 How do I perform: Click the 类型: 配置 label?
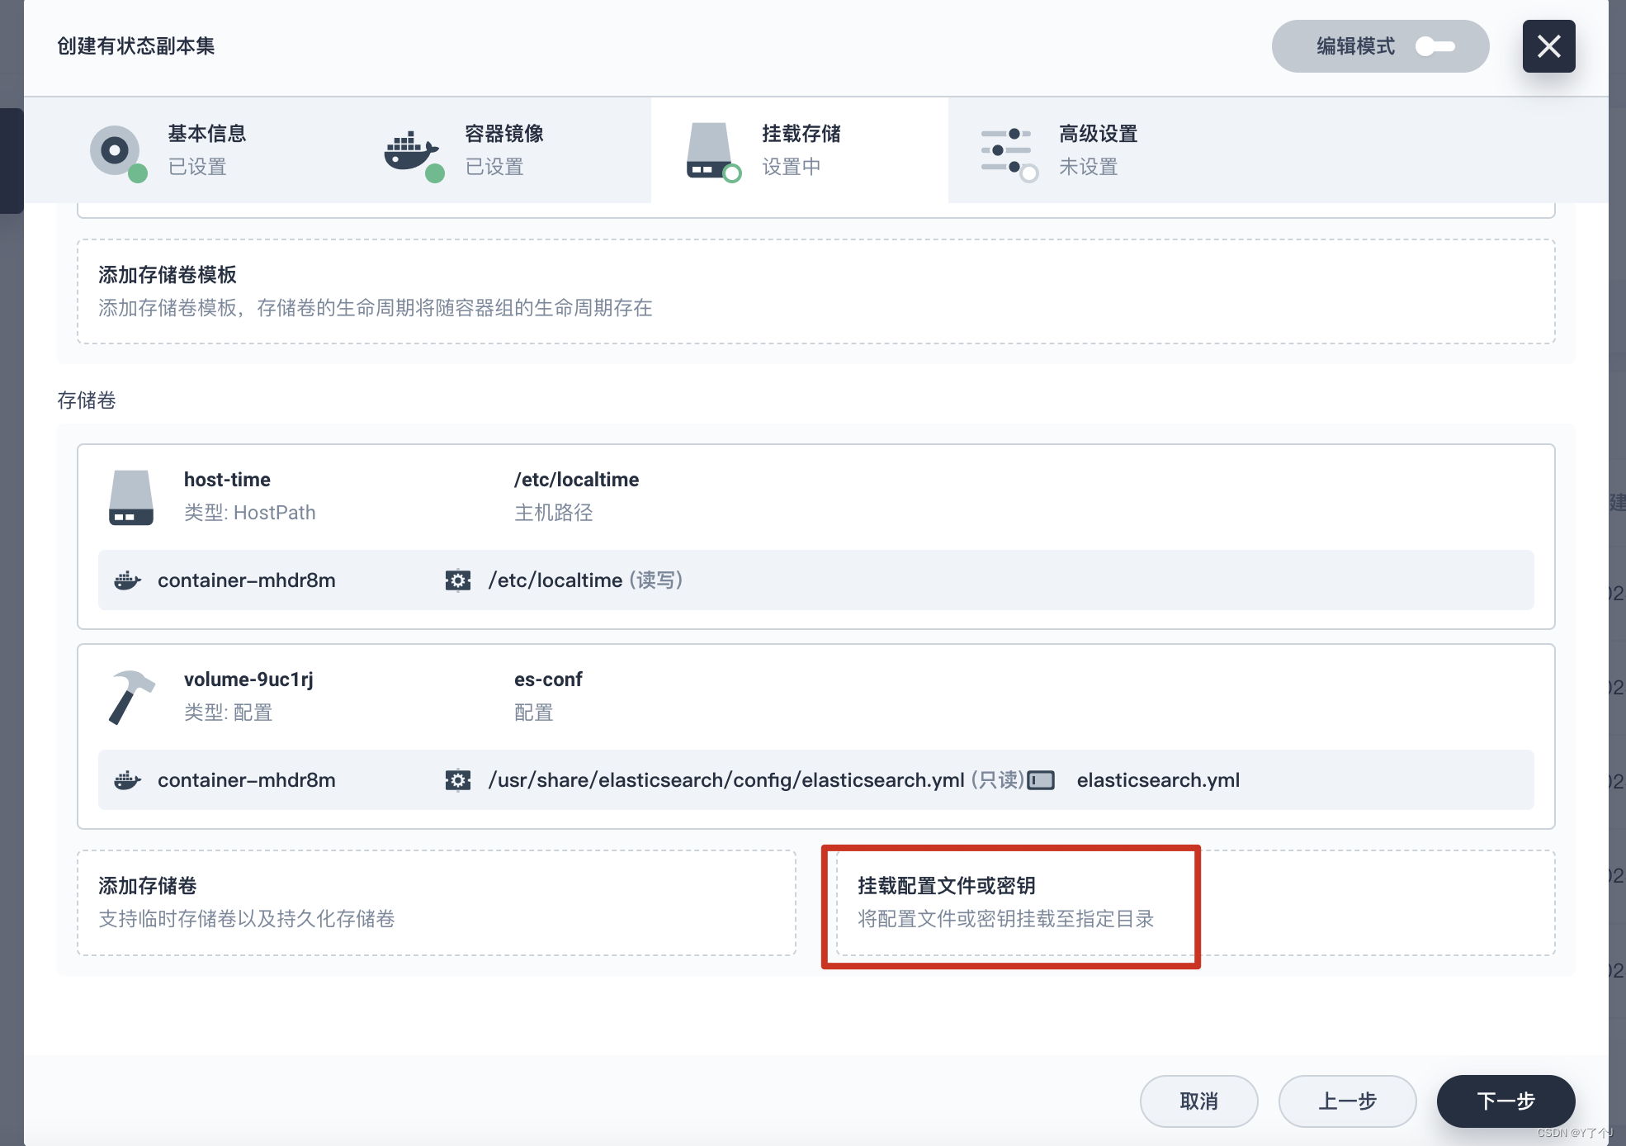click(228, 713)
